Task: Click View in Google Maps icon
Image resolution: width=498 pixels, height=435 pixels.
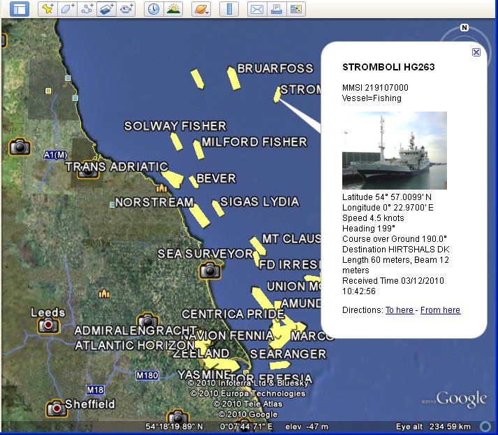Action: tap(296, 8)
